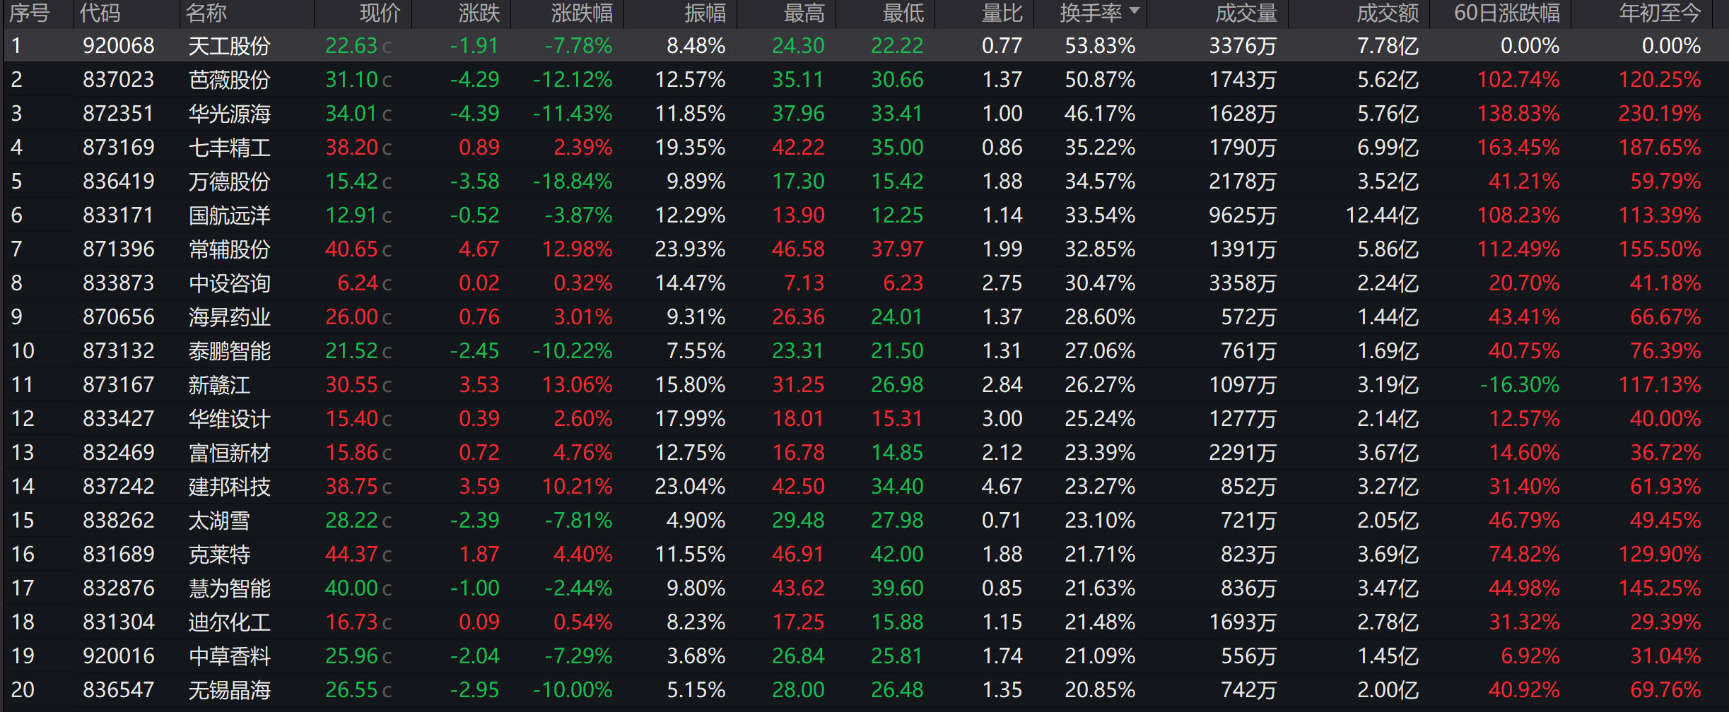Sort by the 成交额 column header
Image resolution: width=1729 pixels, height=712 pixels.
(1388, 13)
